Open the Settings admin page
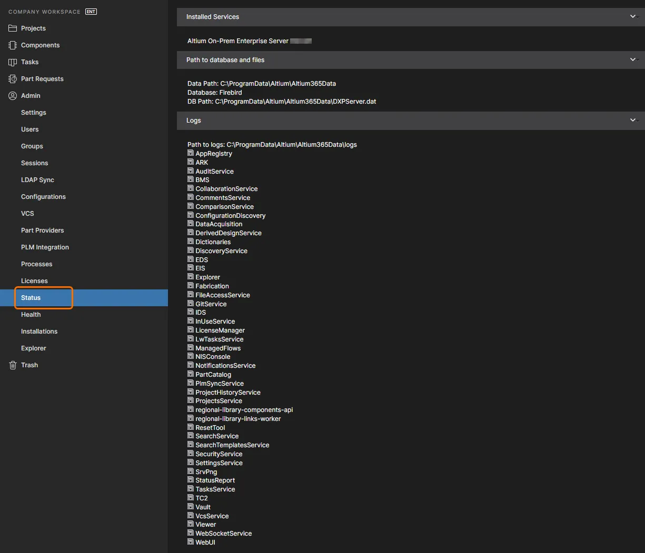Screen dimensions: 645x553 click(34, 113)
